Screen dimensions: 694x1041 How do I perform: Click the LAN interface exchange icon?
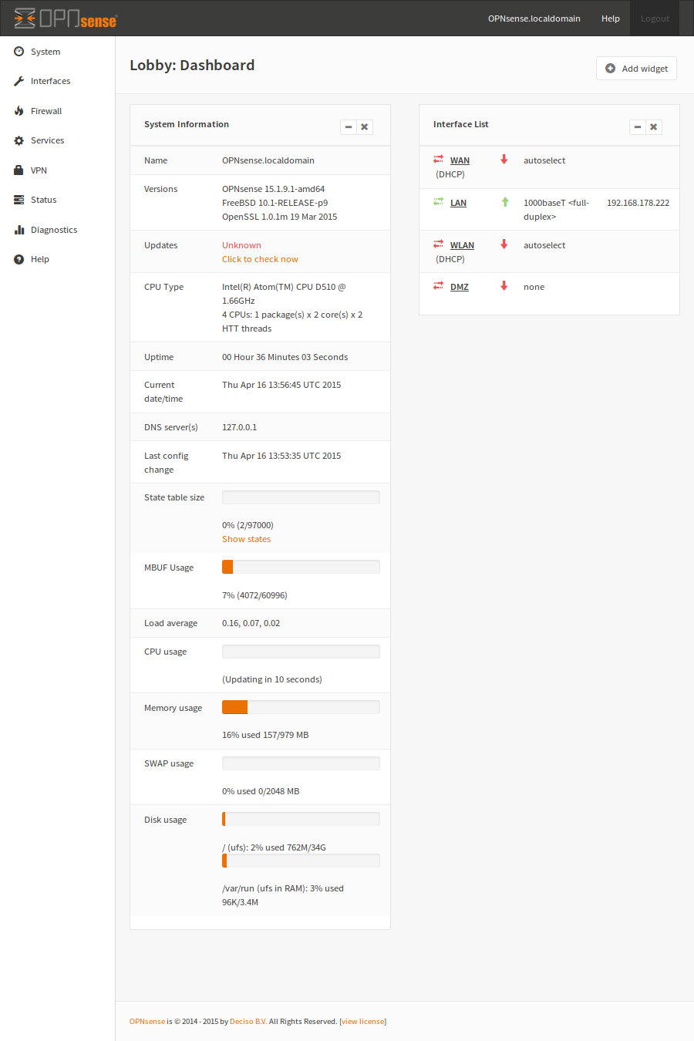[438, 202]
